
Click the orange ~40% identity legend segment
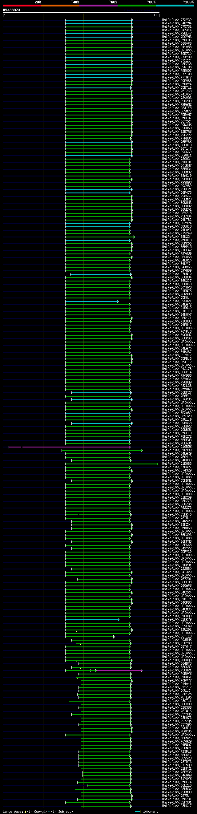point(60,5)
